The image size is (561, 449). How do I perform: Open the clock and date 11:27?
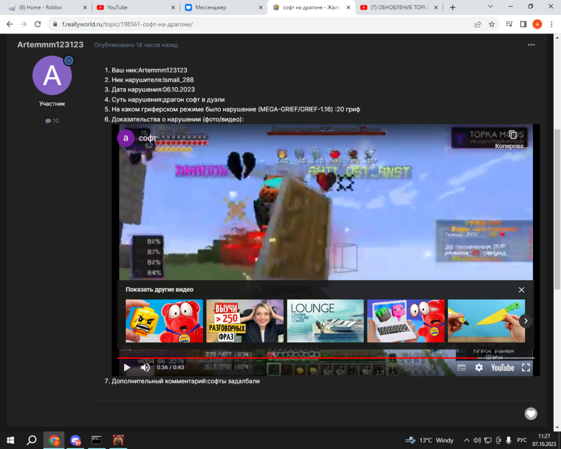point(544,440)
